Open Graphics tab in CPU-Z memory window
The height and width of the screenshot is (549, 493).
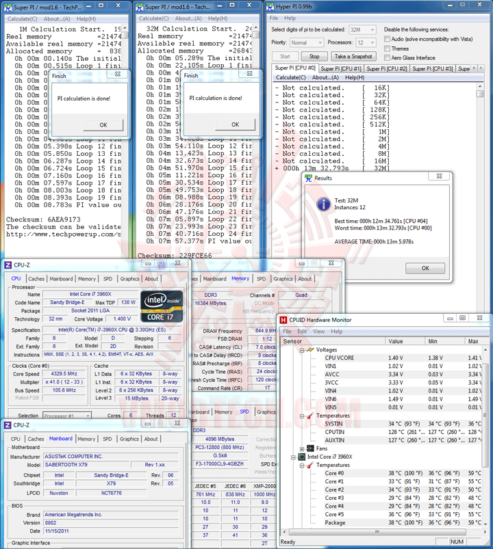point(283,279)
